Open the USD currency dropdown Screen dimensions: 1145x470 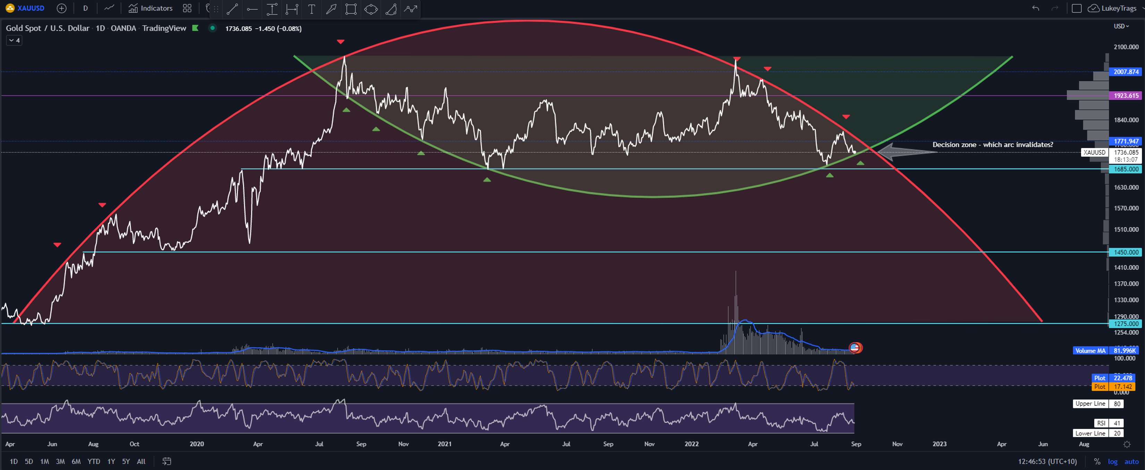click(1121, 26)
